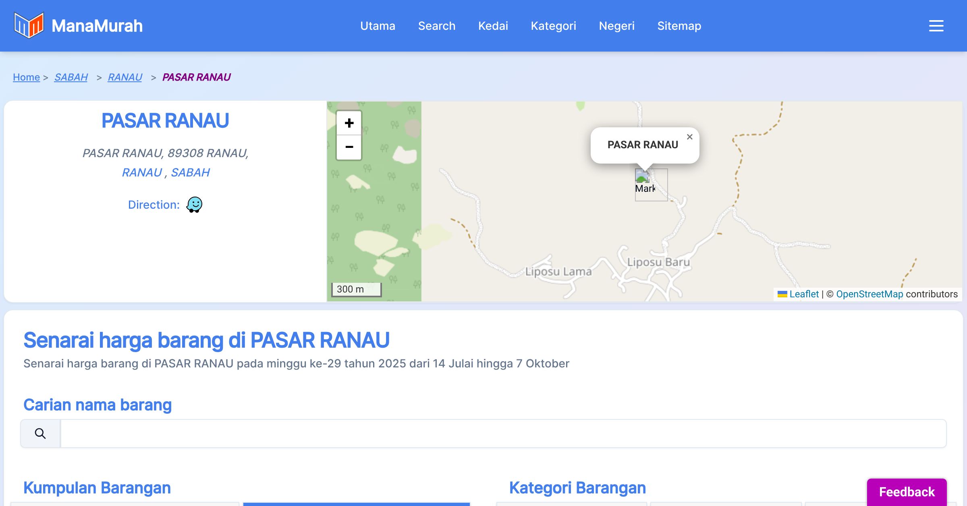Screen dimensions: 967x506
Task: Click the search magnifier icon
Action: [40, 433]
